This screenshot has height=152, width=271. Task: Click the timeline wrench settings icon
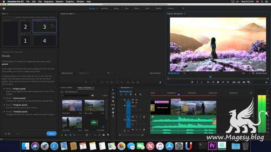pos(140,94)
